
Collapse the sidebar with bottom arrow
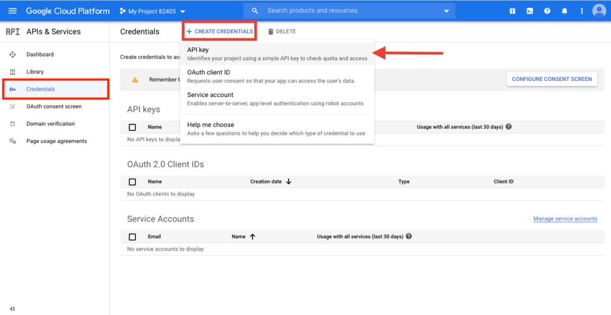12,309
